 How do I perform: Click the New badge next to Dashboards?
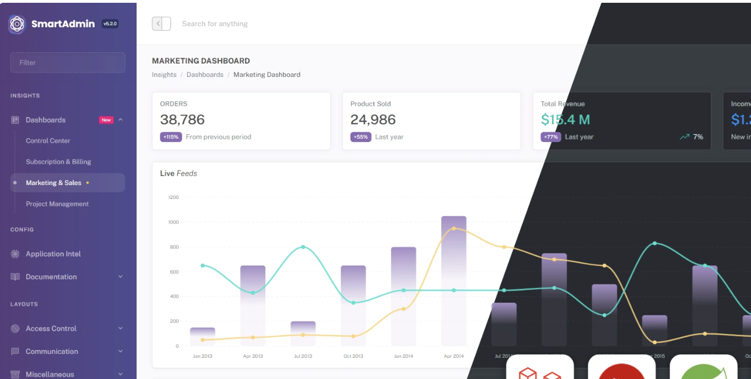click(106, 120)
